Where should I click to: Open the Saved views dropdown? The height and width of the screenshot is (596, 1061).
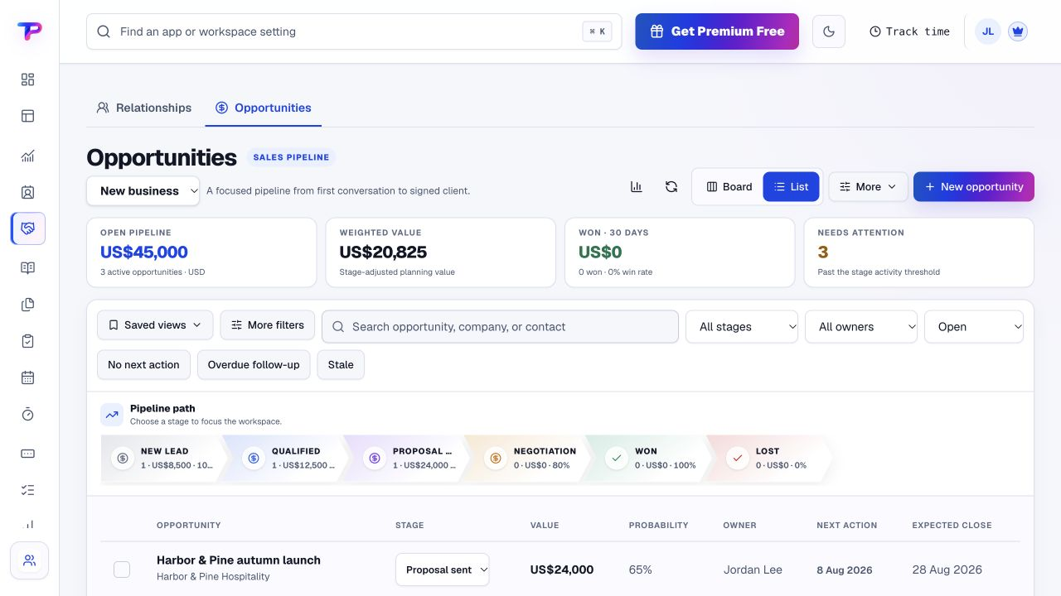(x=155, y=325)
